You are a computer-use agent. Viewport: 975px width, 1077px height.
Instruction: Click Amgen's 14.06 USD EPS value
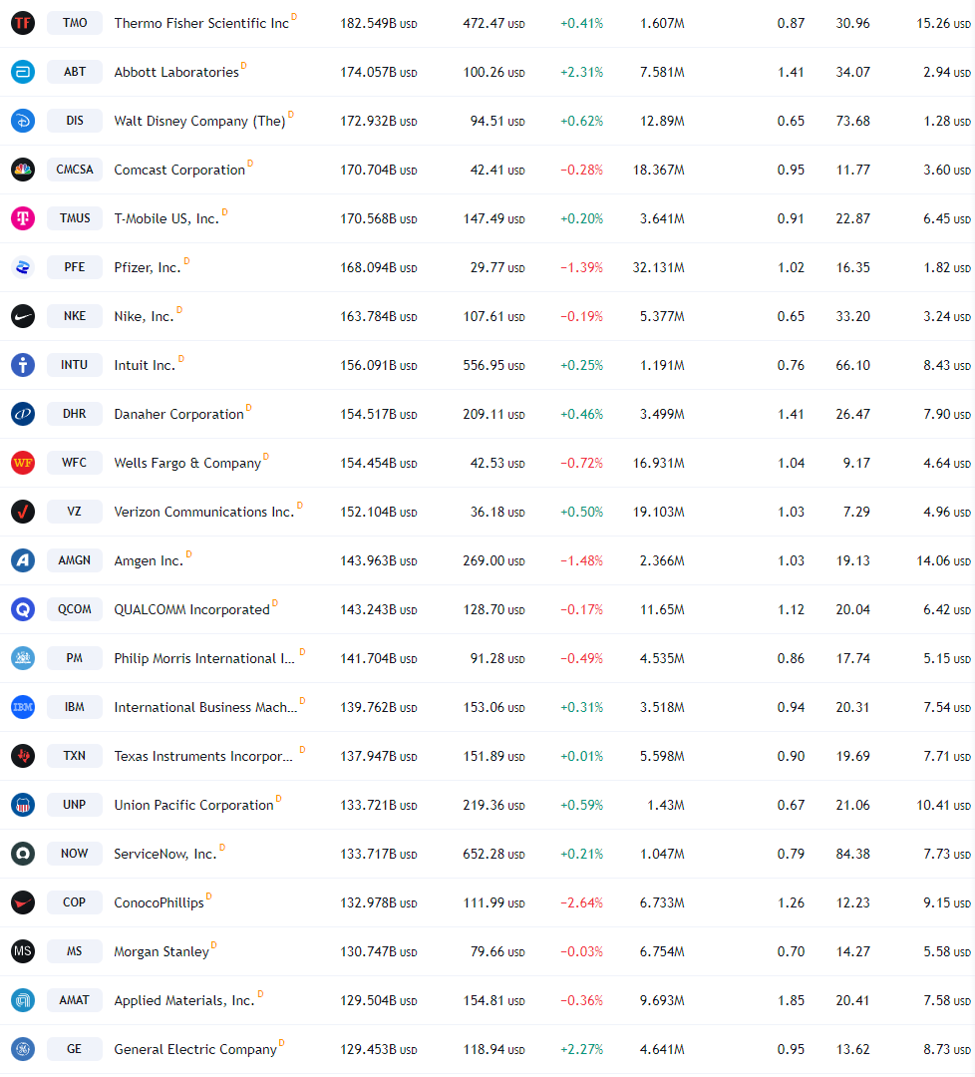pos(943,560)
